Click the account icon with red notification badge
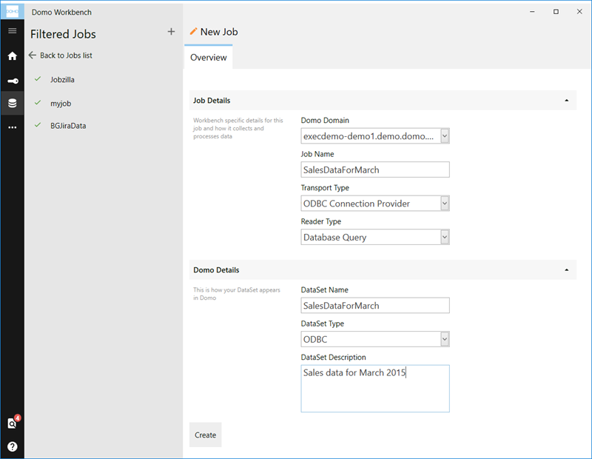The height and width of the screenshot is (459, 592). (12, 423)
